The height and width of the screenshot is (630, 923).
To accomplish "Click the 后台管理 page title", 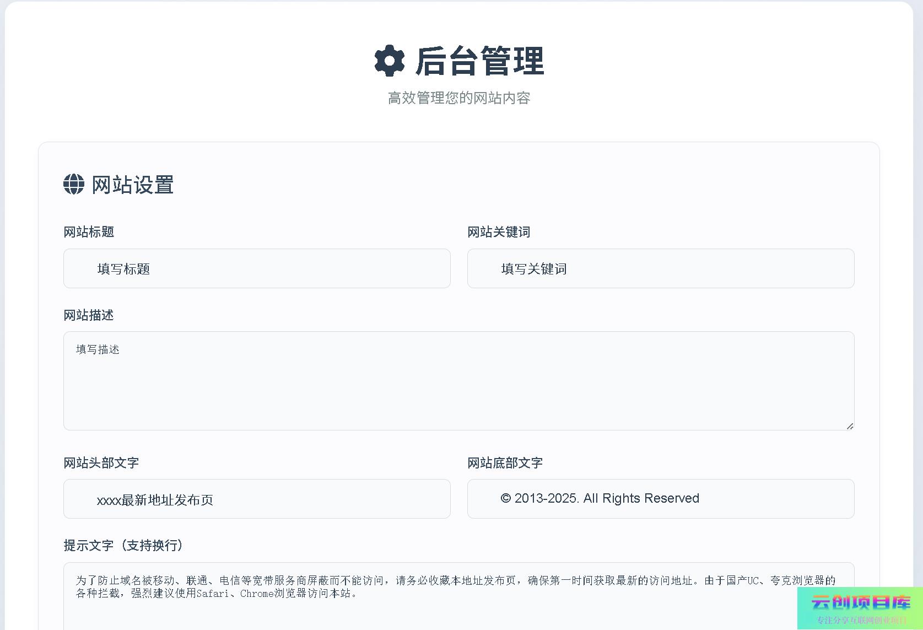I will coord(479,61).
